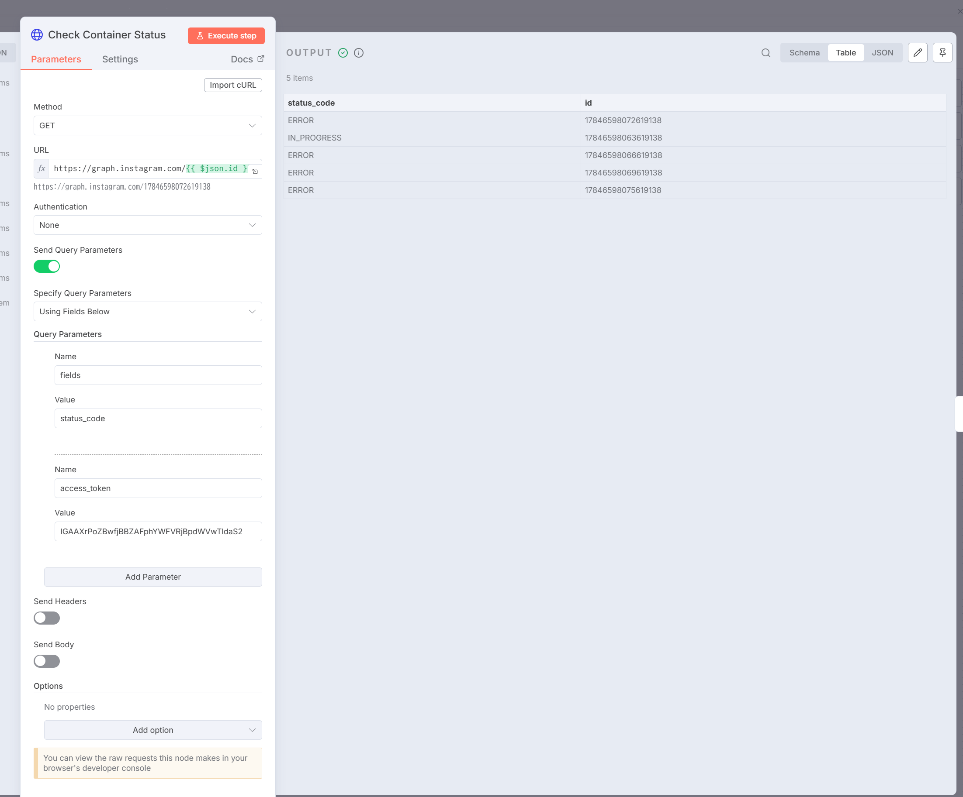
Task: Open the Method GET dropdown
Action: 148,126
